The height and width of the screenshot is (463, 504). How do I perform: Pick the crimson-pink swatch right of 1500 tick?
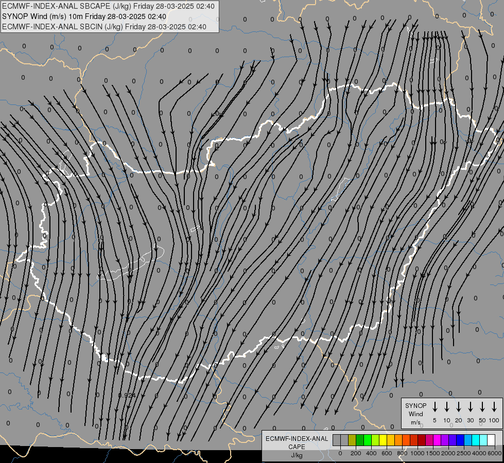[x=430, y=440]
